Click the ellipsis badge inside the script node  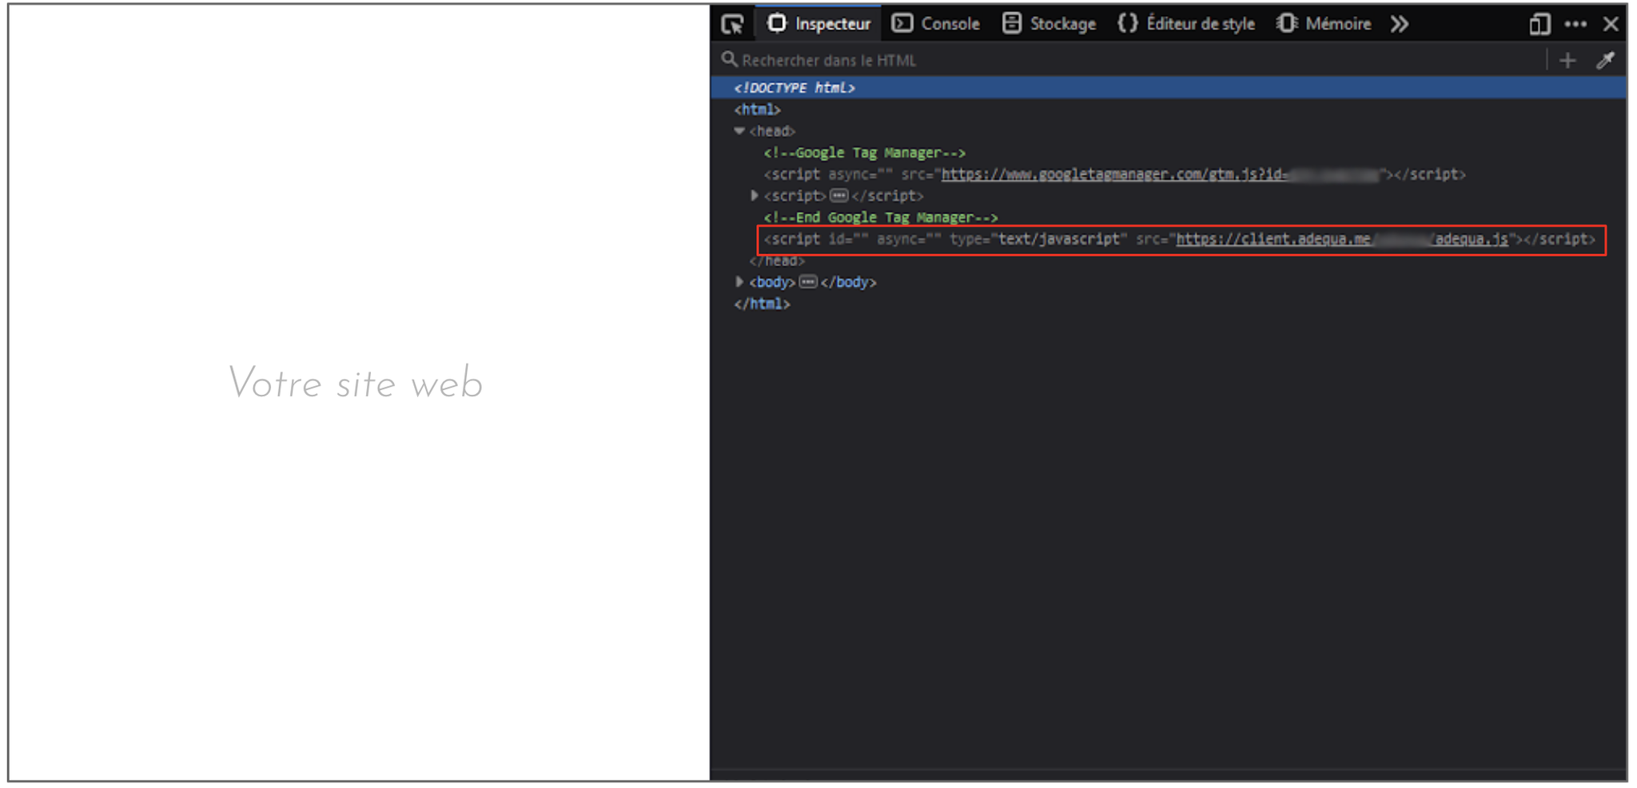pyautogui.click(x=838, y=196)
